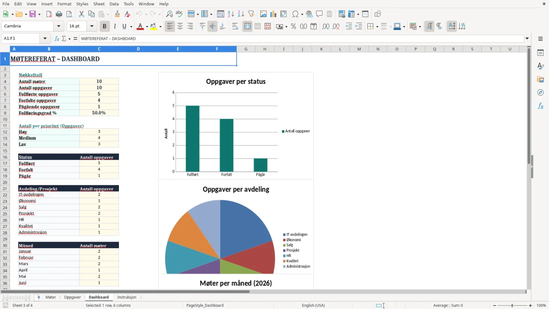
Task: Open sidebar Navigator compass icon
Action: click(x=540, y=92)
